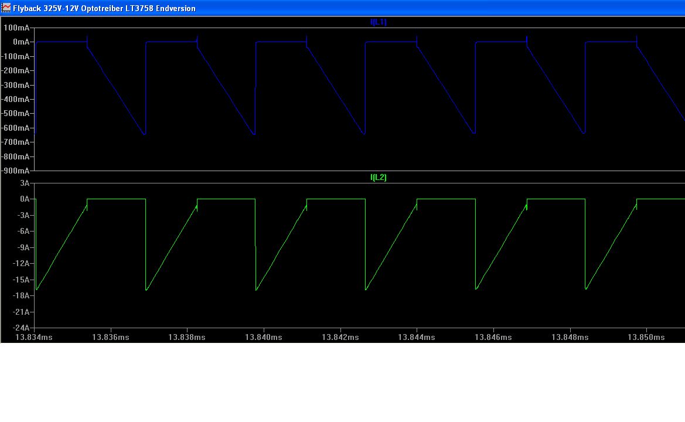Click the LTspice waveform icon in title bar

[6, 8]
